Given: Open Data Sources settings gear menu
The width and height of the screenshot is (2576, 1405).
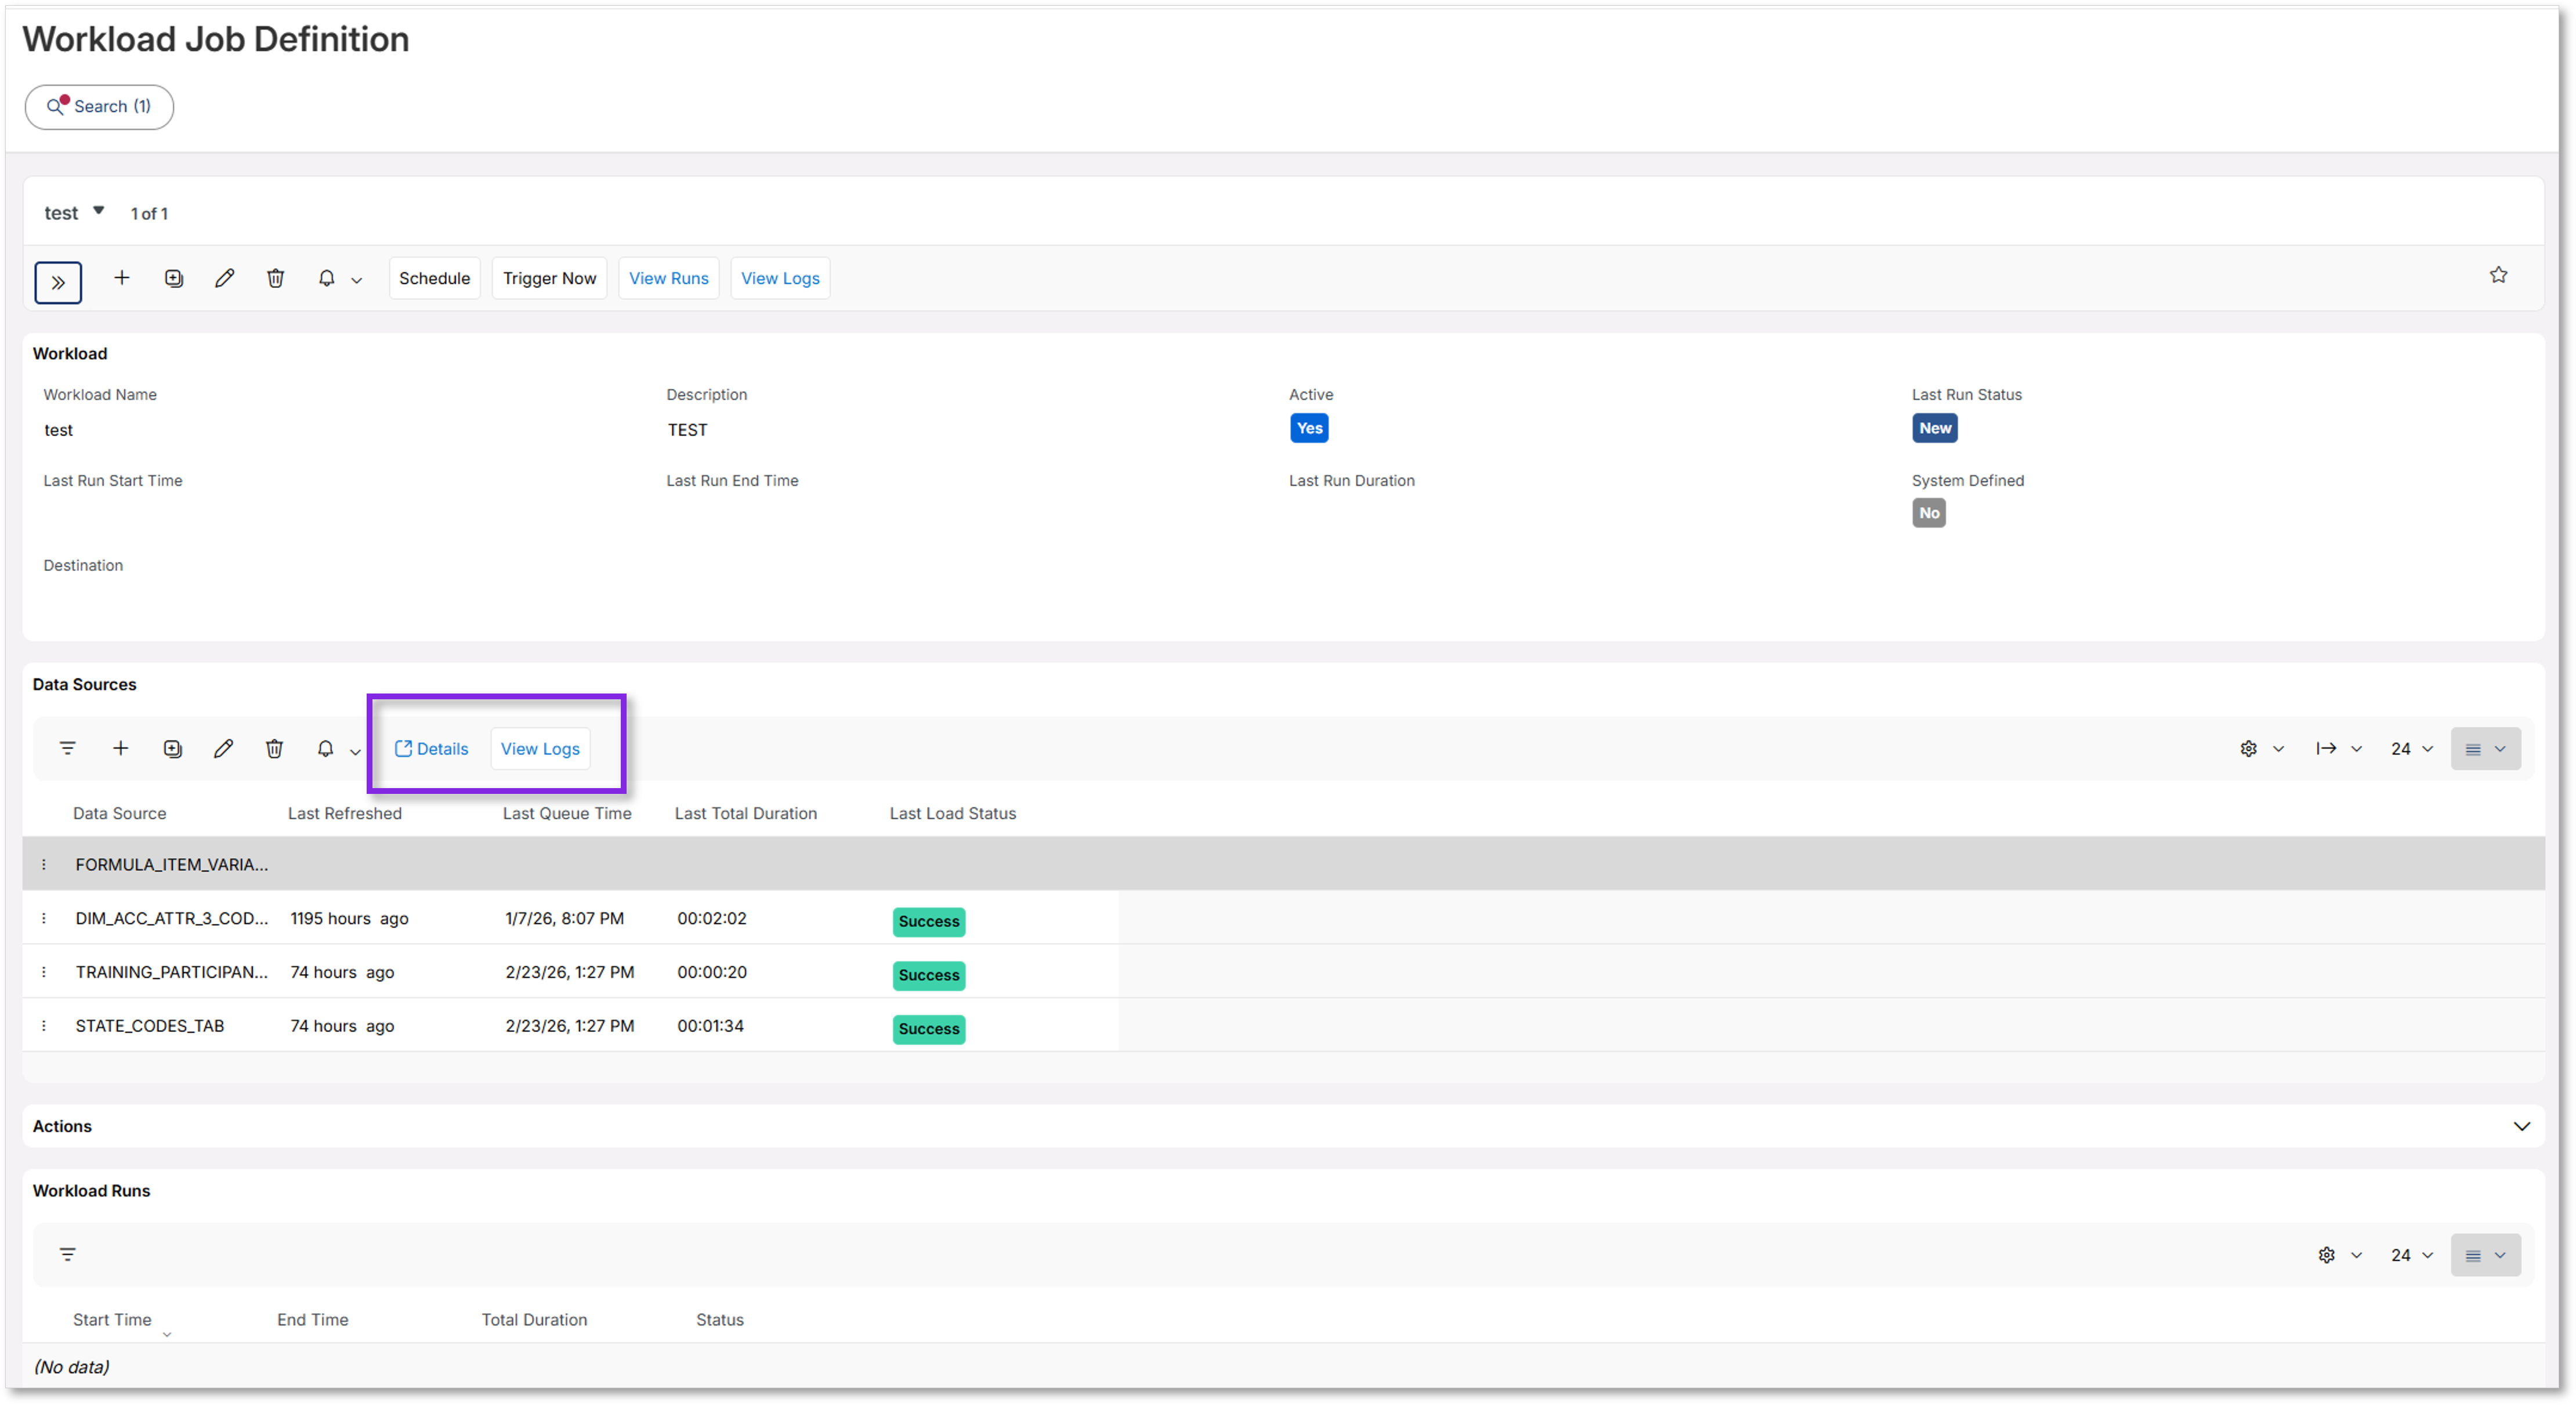Looking at the screenshot, I should [2261, 748].
